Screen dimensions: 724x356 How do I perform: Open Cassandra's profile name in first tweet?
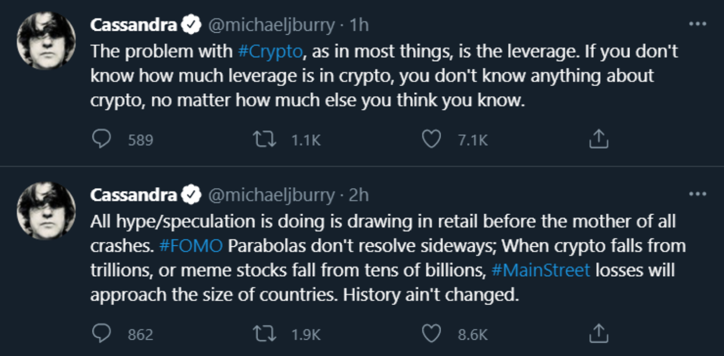point(134,25)
